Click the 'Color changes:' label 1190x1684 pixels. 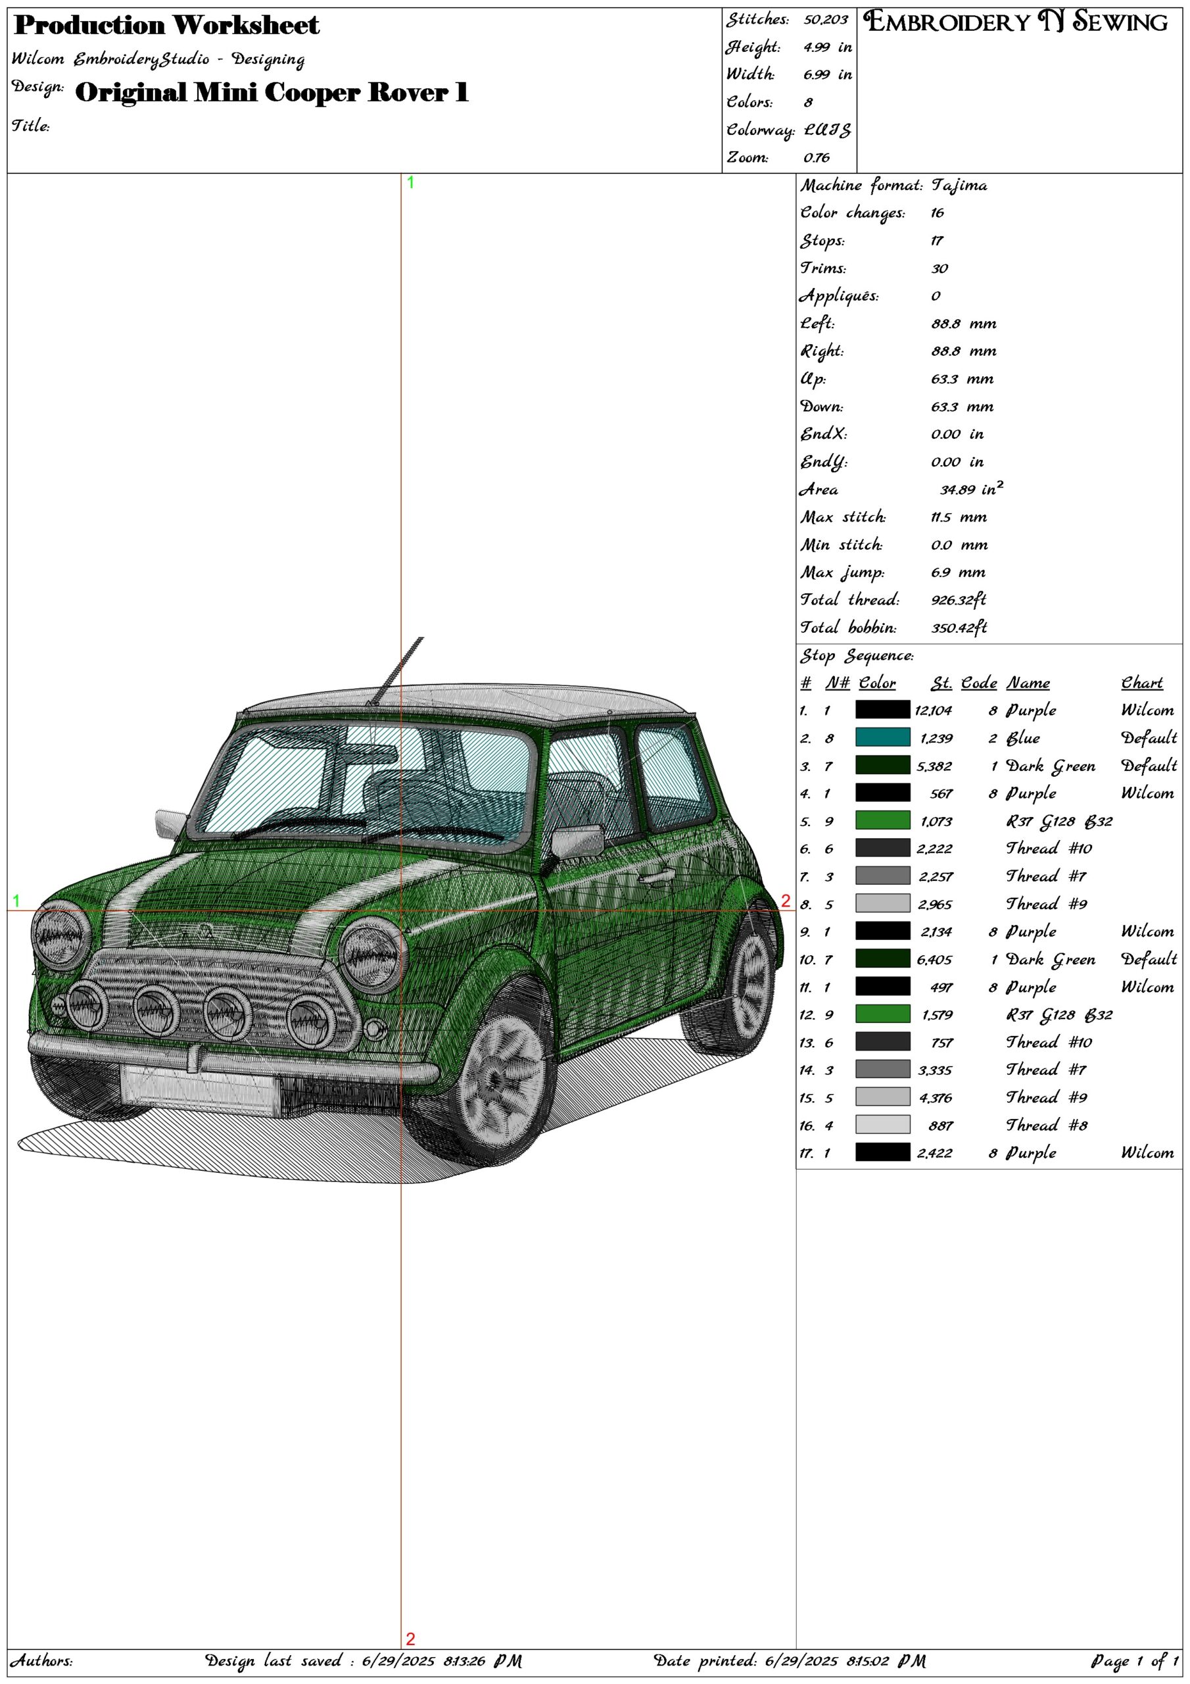click(x=853, y=212)
